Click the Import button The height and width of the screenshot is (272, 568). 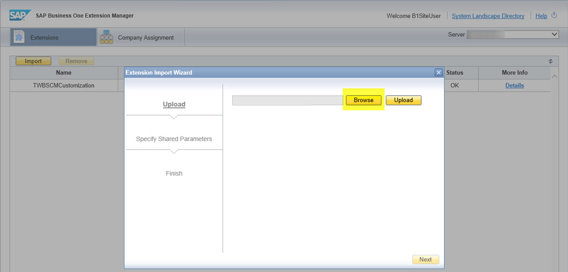33,61
